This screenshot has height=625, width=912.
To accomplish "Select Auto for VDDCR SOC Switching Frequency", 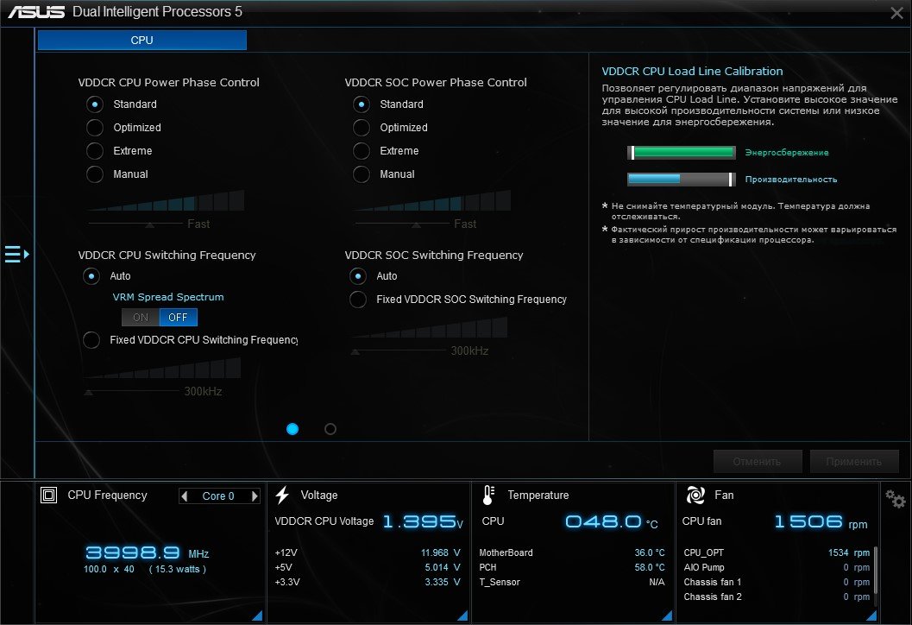I will [358, 276].
